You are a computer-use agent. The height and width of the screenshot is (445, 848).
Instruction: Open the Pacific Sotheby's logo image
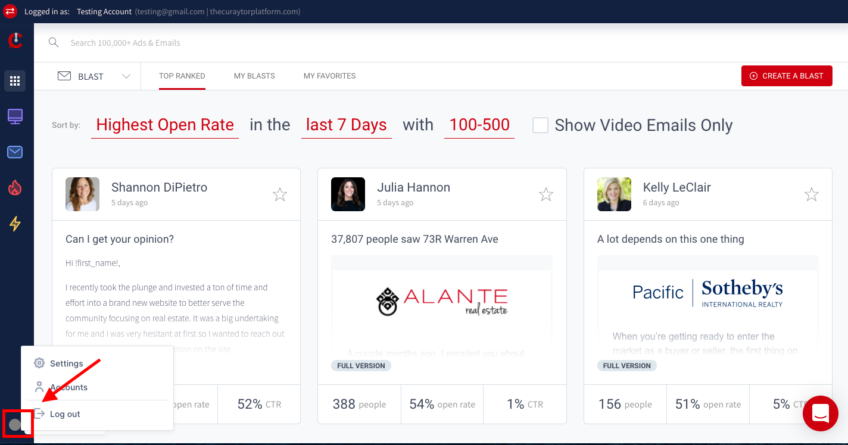(707, 293)
